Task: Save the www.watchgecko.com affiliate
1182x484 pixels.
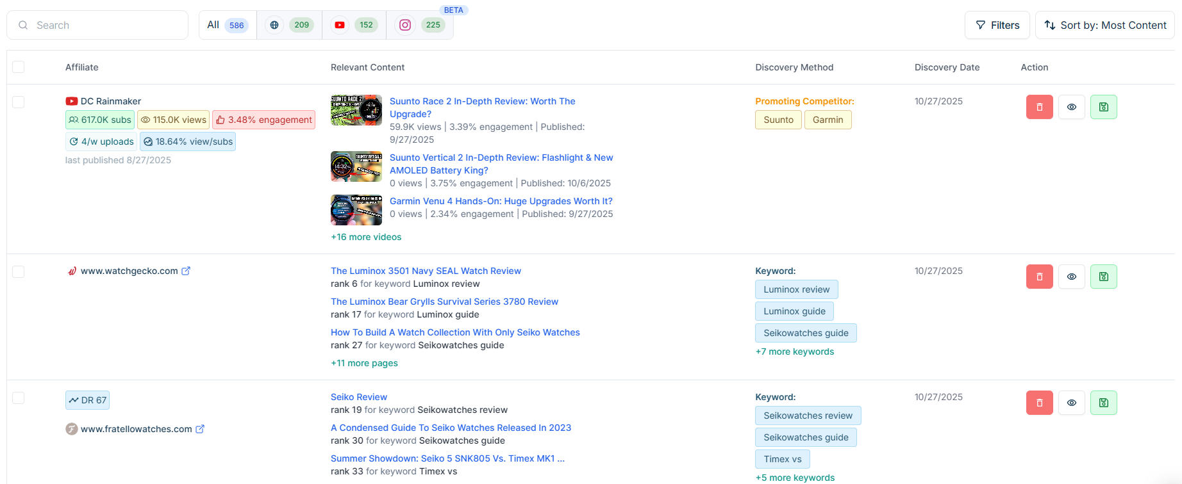Action: coord(1103,277)
